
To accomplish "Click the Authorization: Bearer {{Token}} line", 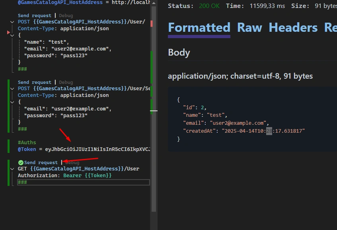I will (x=65, y=175).
